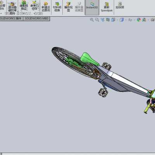Select the lower pedal on bicycle
155x155 pixels.
[x=103, y=92]
